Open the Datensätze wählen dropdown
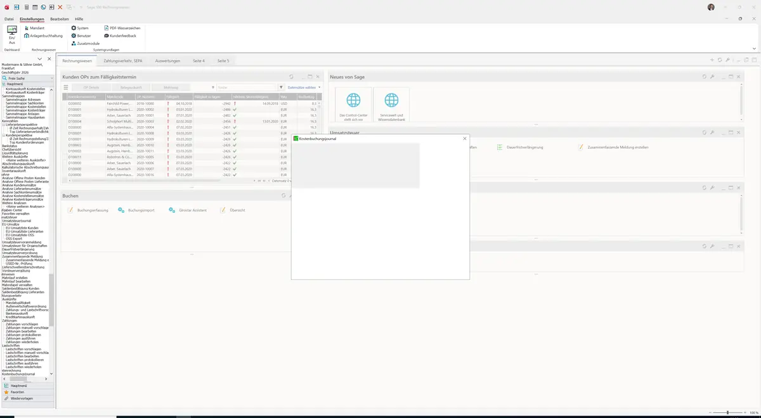 click(304, 87)
